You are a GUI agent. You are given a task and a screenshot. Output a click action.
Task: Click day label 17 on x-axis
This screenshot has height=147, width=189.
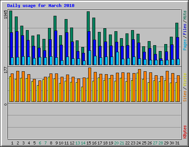tap(100, 143)
